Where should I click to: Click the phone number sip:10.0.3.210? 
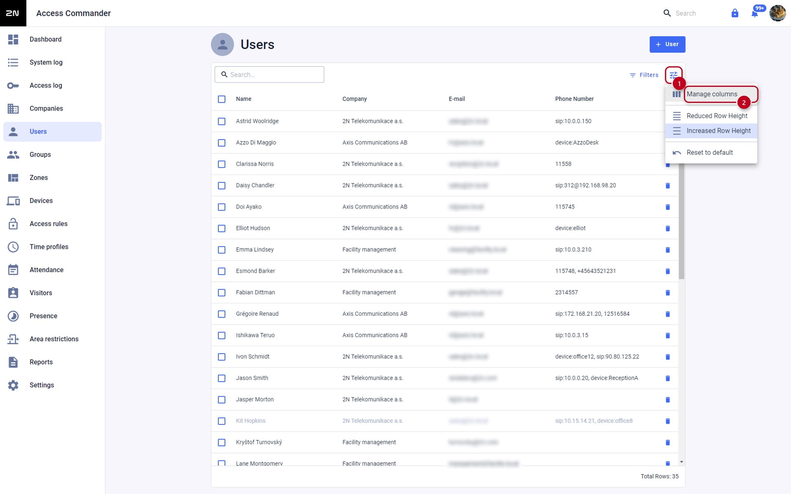tap(573, 249)
